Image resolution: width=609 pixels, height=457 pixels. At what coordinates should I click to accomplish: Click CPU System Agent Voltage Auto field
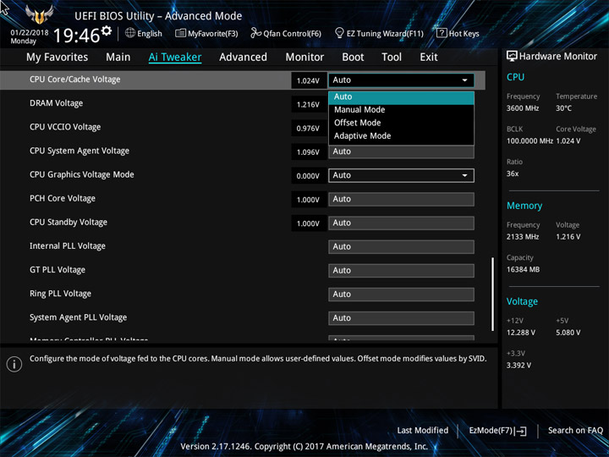pos(401,152)
